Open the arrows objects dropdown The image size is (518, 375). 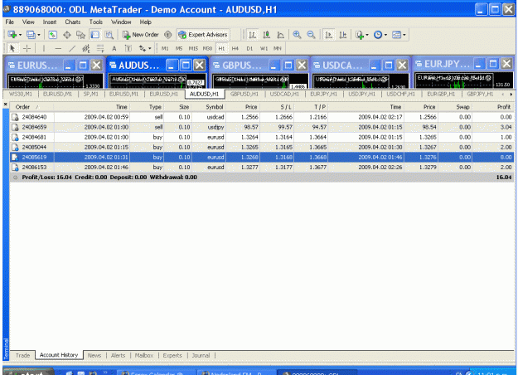[x=145, y=49]
